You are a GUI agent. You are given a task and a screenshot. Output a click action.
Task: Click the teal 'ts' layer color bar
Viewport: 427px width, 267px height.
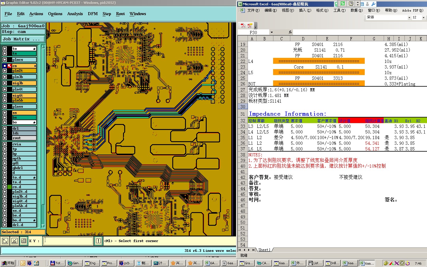[x=24, y=53]
